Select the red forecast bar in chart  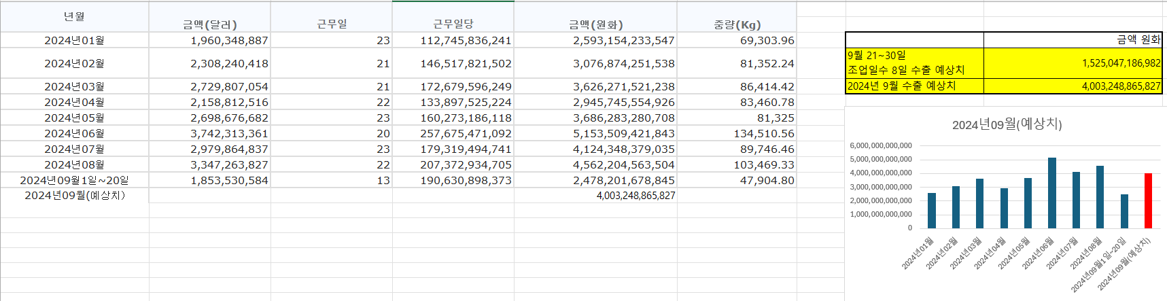coord(1148,200)
